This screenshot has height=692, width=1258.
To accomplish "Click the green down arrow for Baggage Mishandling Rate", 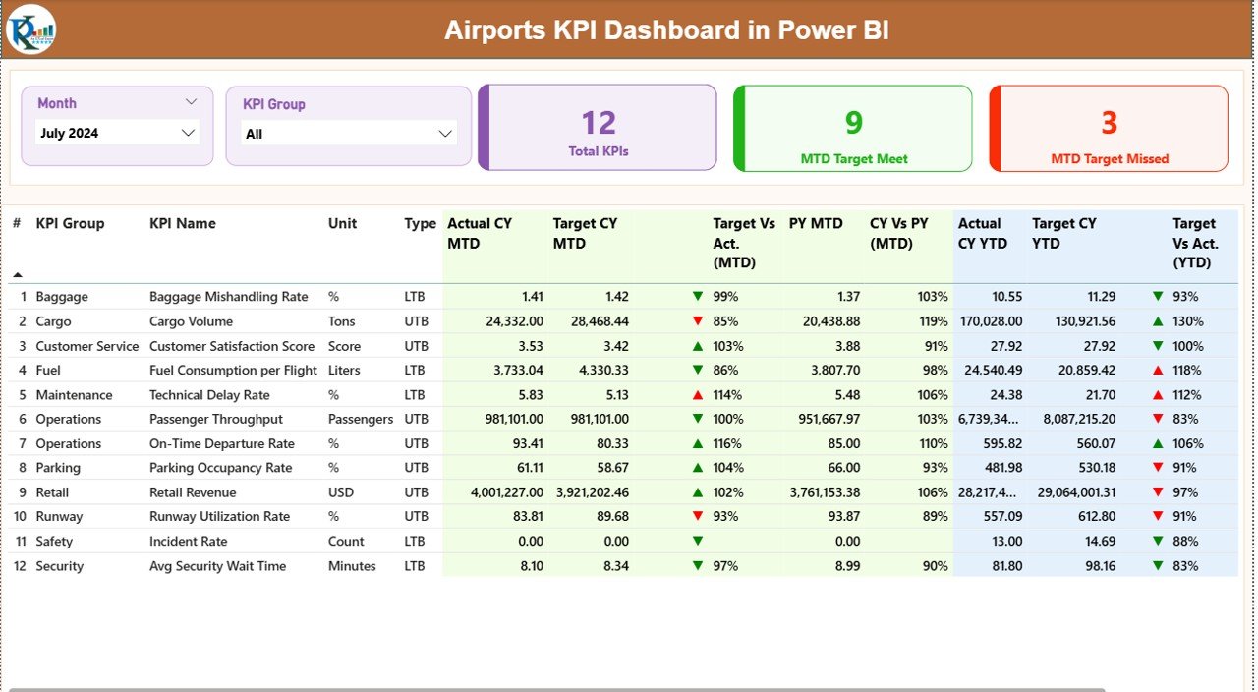I will point(696,296).
